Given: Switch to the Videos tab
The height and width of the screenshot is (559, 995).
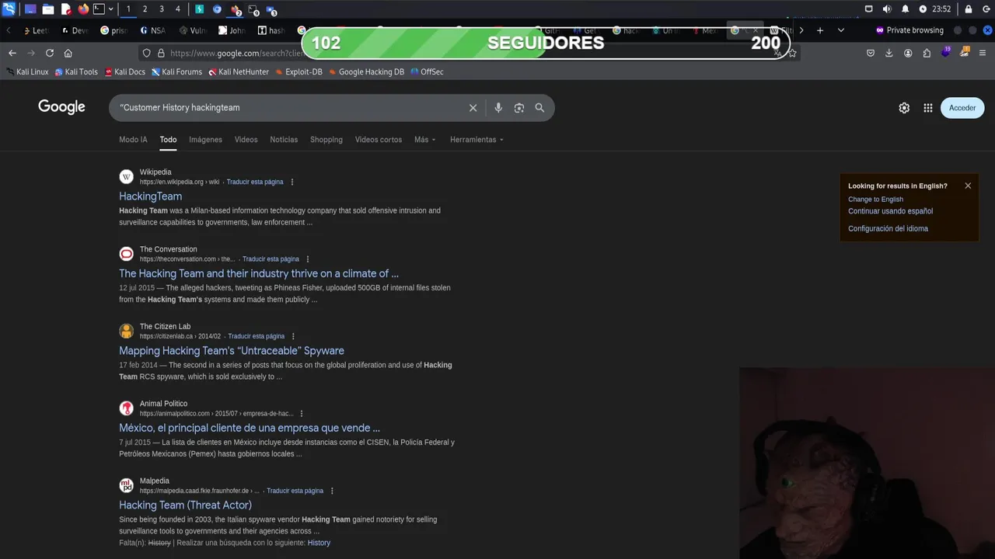Looking at the screenshot, I should click(246, 140).
